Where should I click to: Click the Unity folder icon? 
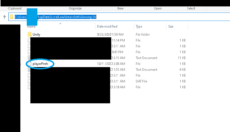point(30,34)
